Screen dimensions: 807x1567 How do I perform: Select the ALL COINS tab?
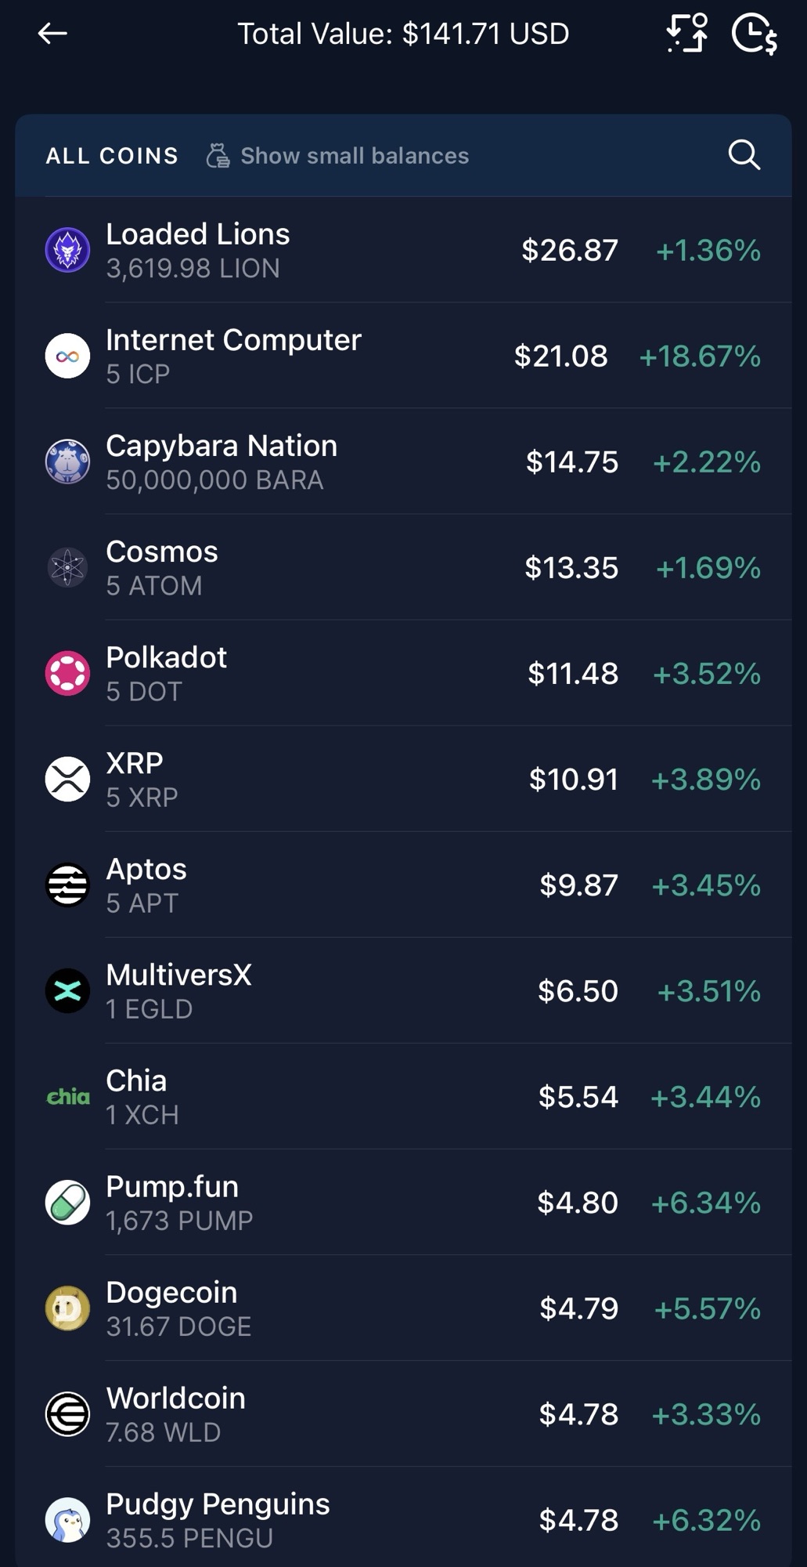112,156
